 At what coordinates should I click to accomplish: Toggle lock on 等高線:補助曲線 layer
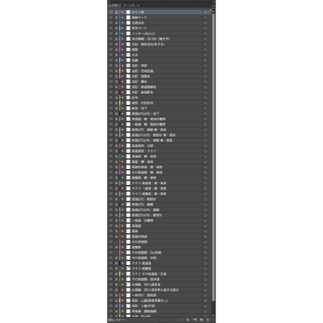[117, 311]
